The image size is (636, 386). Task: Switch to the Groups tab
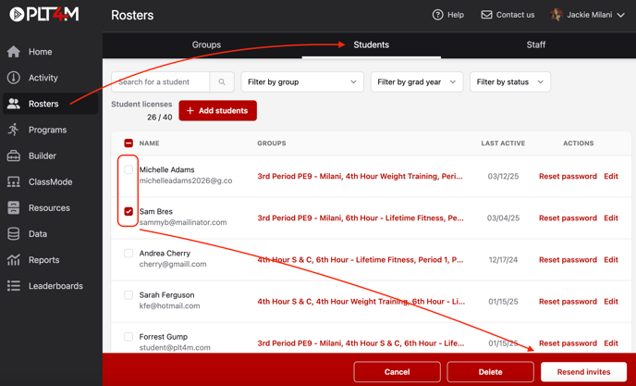click(206, 44)
